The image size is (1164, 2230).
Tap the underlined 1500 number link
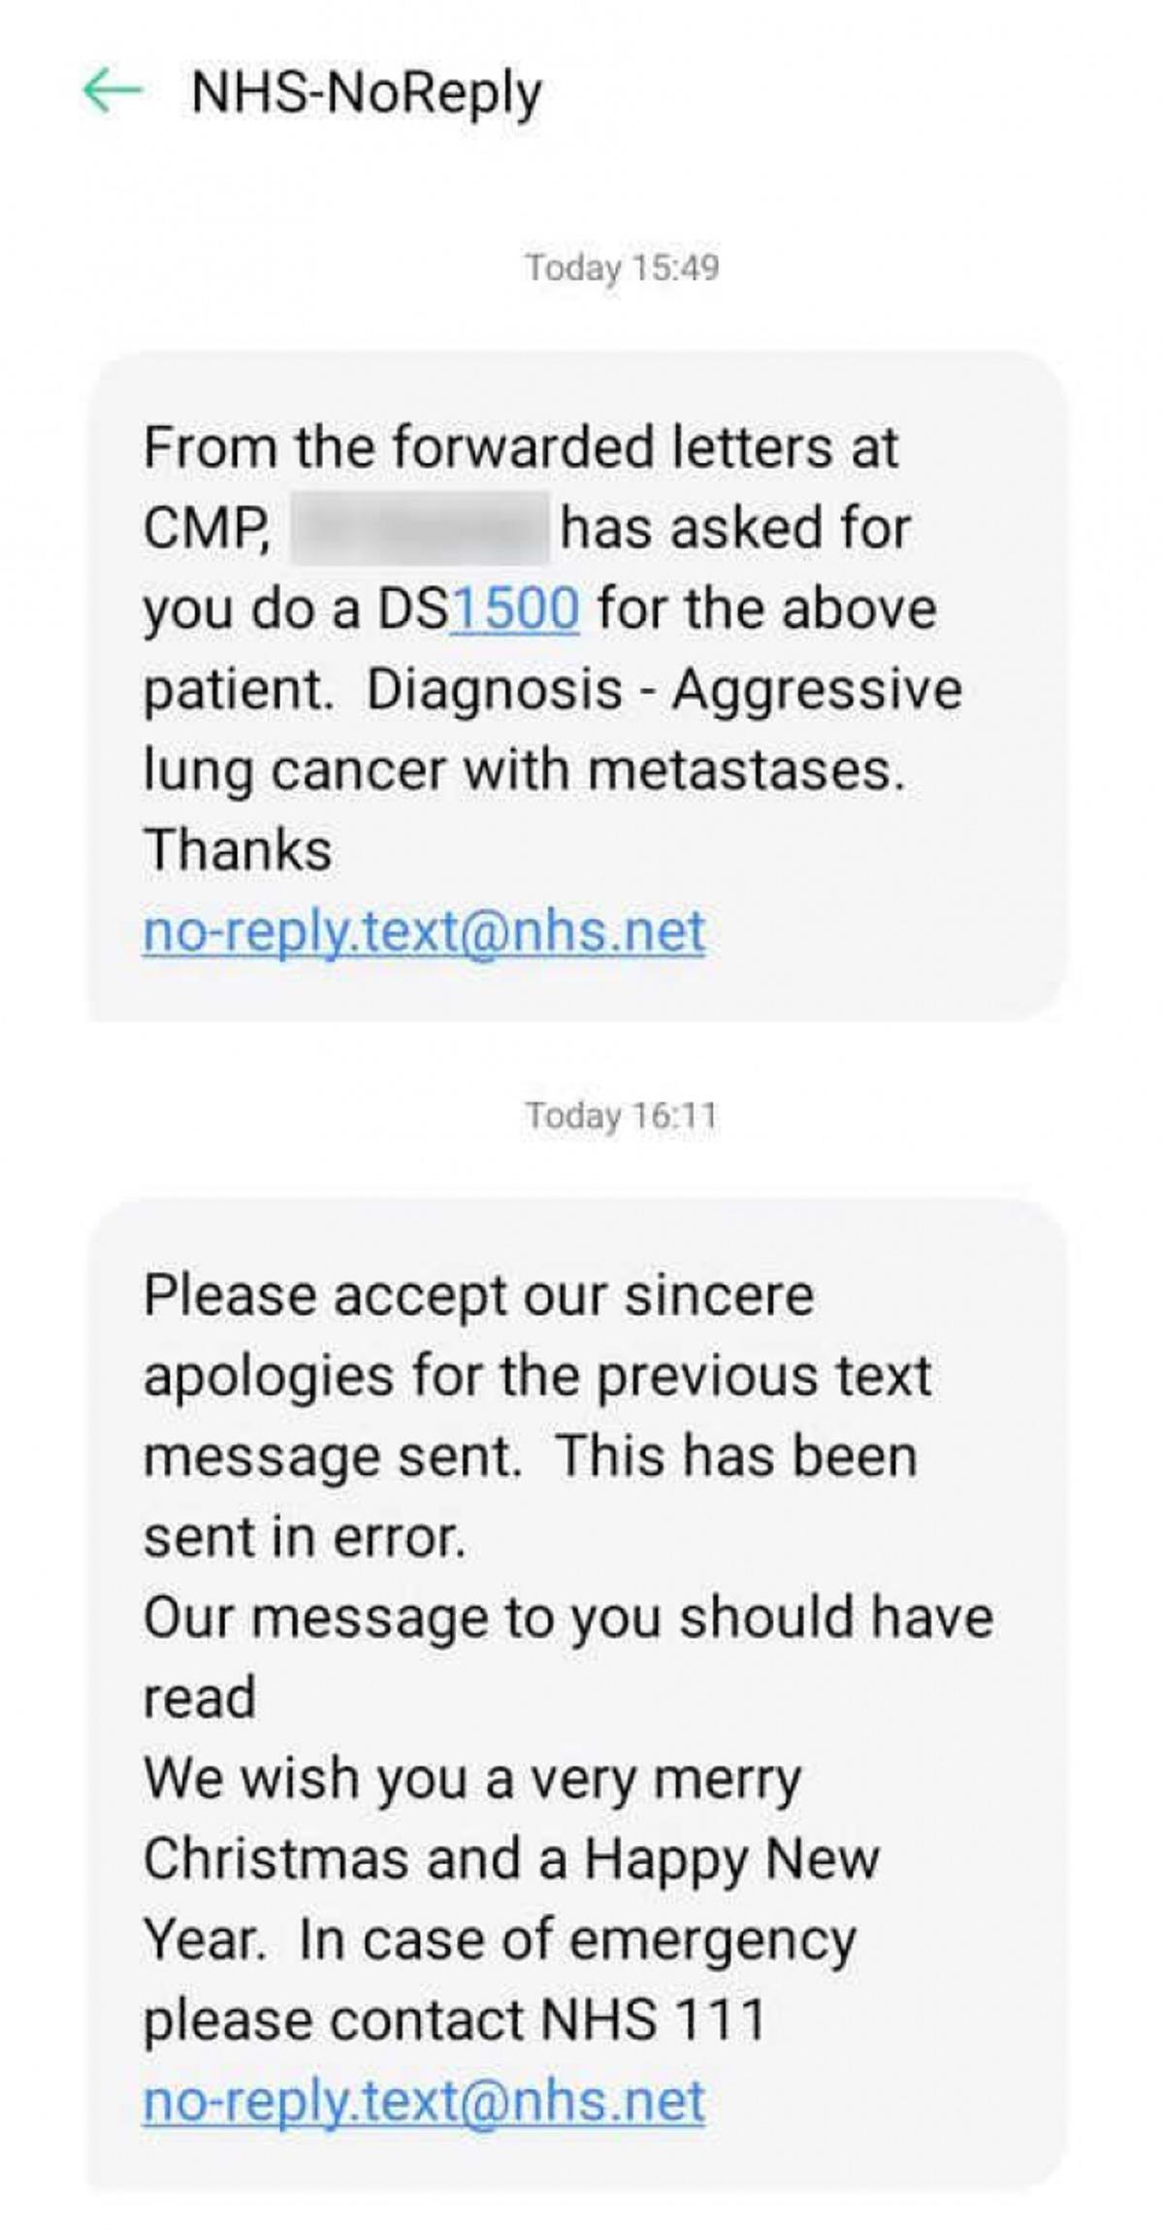coord(515,608)
